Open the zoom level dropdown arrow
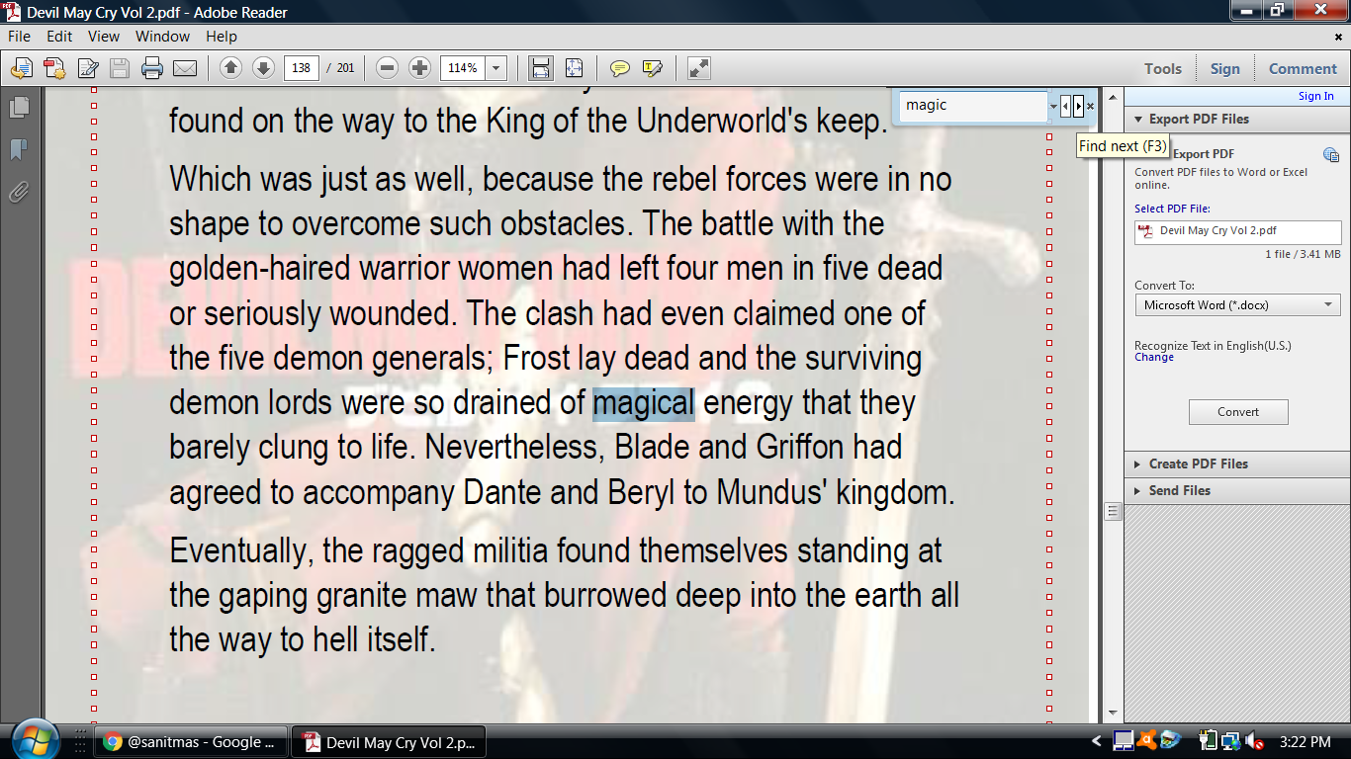1351x759 pixels. coord(495,68)
